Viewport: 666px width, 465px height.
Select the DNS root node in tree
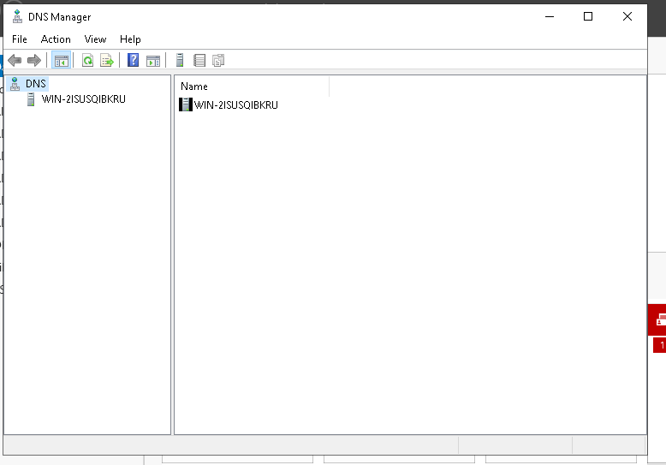pos(36,84)
